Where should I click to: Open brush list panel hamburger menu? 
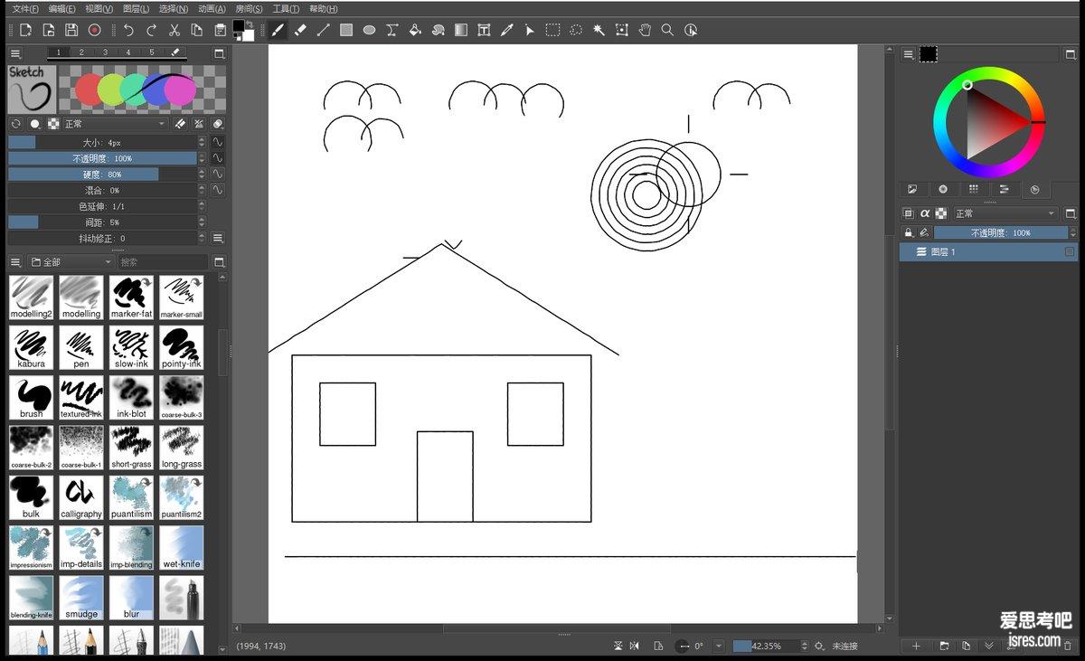pyautogui.click(x=15, y=262)
